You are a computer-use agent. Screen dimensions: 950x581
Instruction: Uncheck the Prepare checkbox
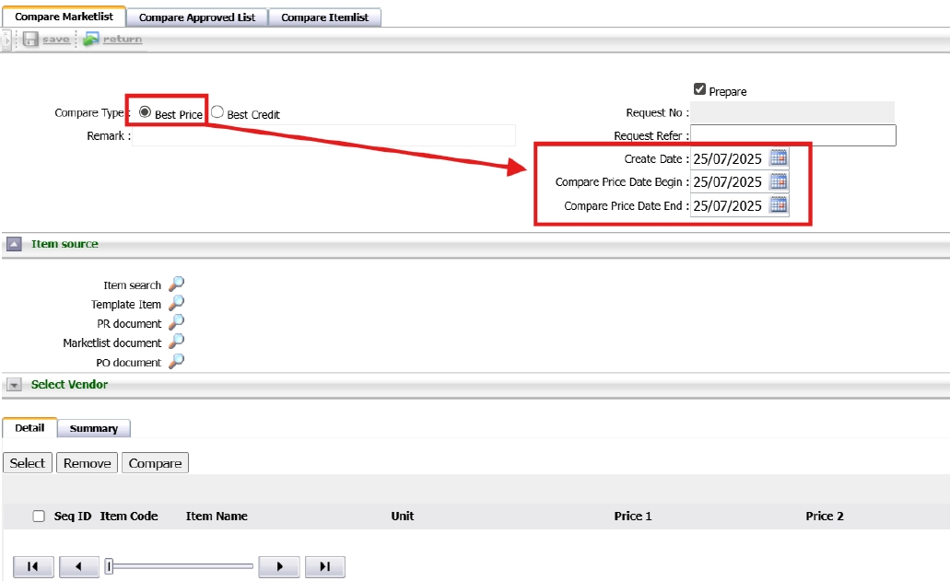[699, 89]
